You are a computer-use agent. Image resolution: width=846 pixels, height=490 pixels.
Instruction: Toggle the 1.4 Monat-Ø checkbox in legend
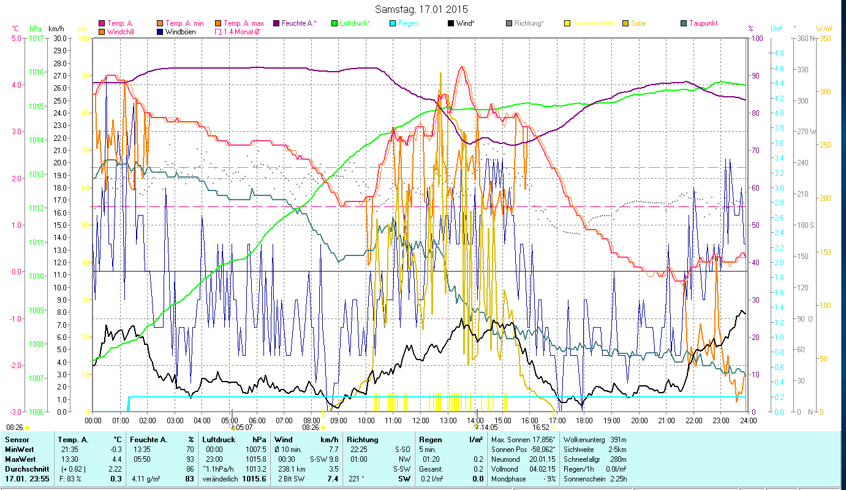click(x=218, y=32)
